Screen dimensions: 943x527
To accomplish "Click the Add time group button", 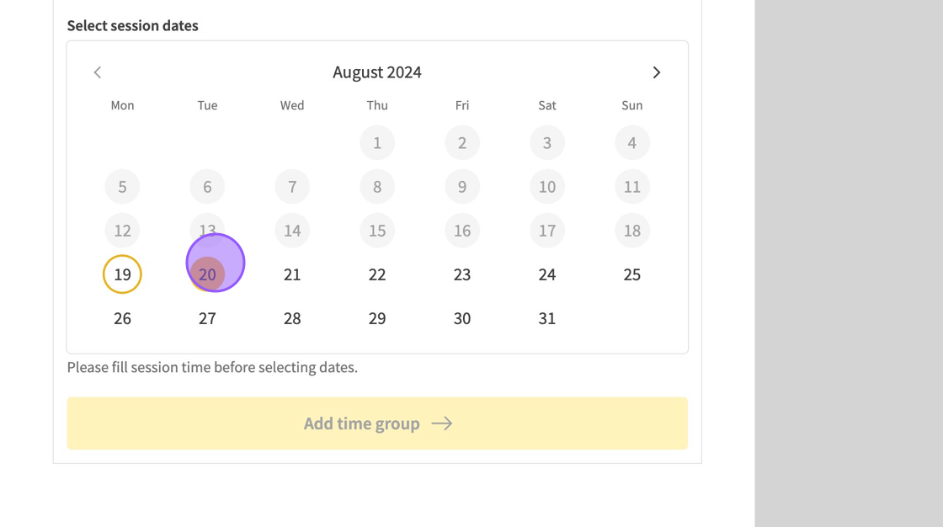I will pyautogui.click(x=377, y=423).
